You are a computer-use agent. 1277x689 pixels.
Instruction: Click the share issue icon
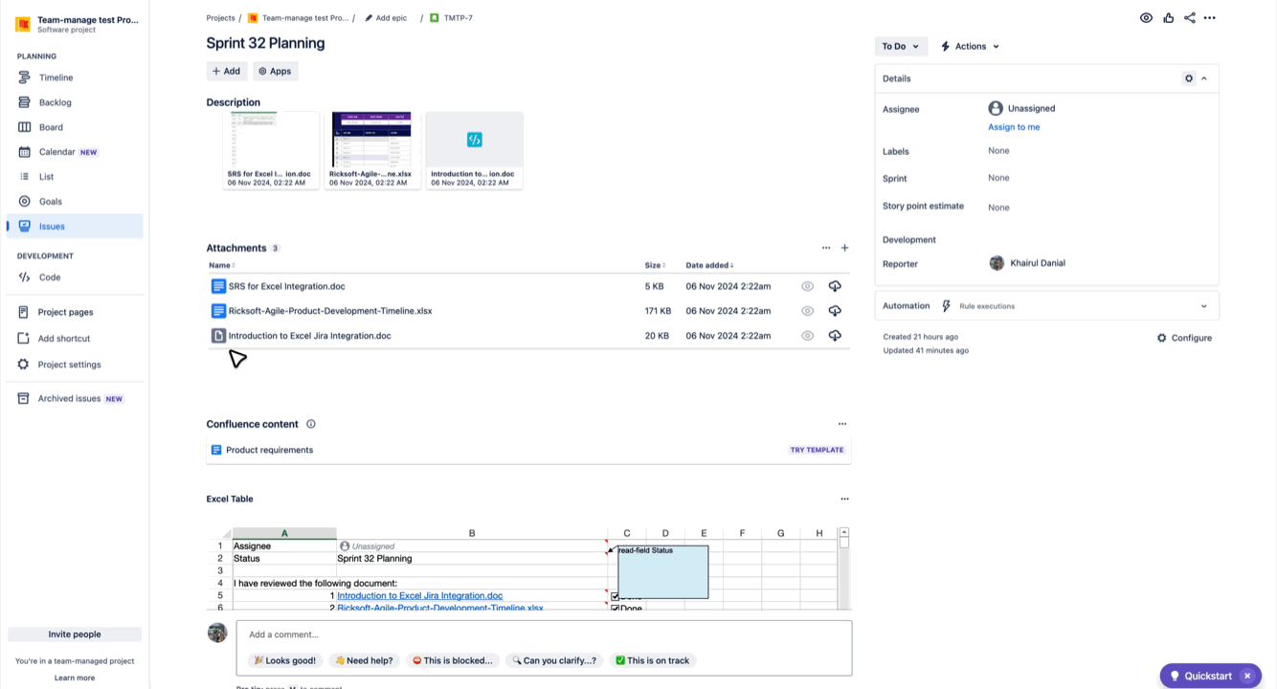point(1189,18)
